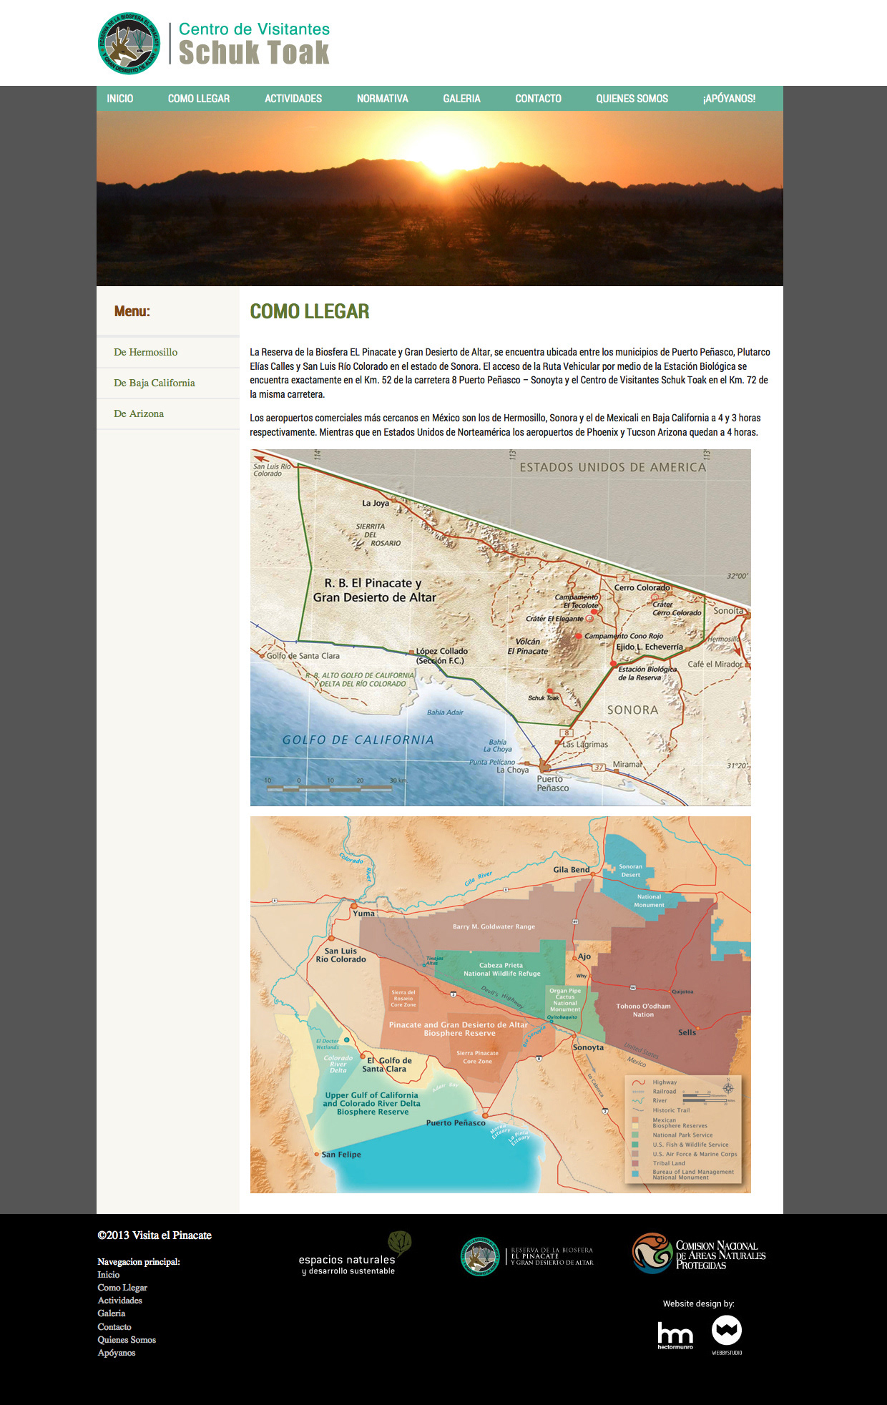
Task: Click the Reserva El Pinacate footer logo
Action: point(527,1256)
